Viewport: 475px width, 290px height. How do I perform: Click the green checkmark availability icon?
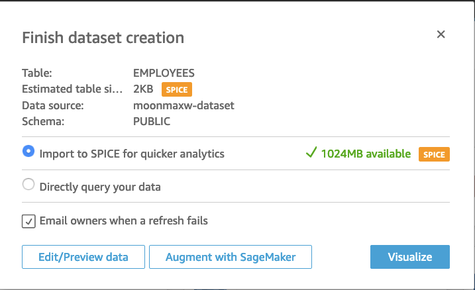[x=310, y=154]
